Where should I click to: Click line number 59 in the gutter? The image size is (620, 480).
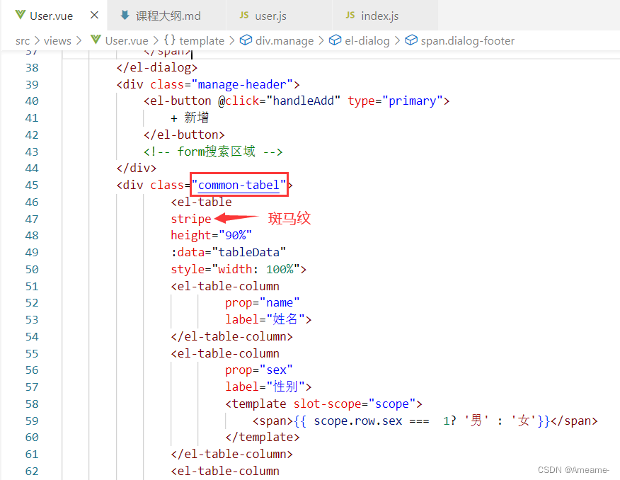[x=32, y=421]
